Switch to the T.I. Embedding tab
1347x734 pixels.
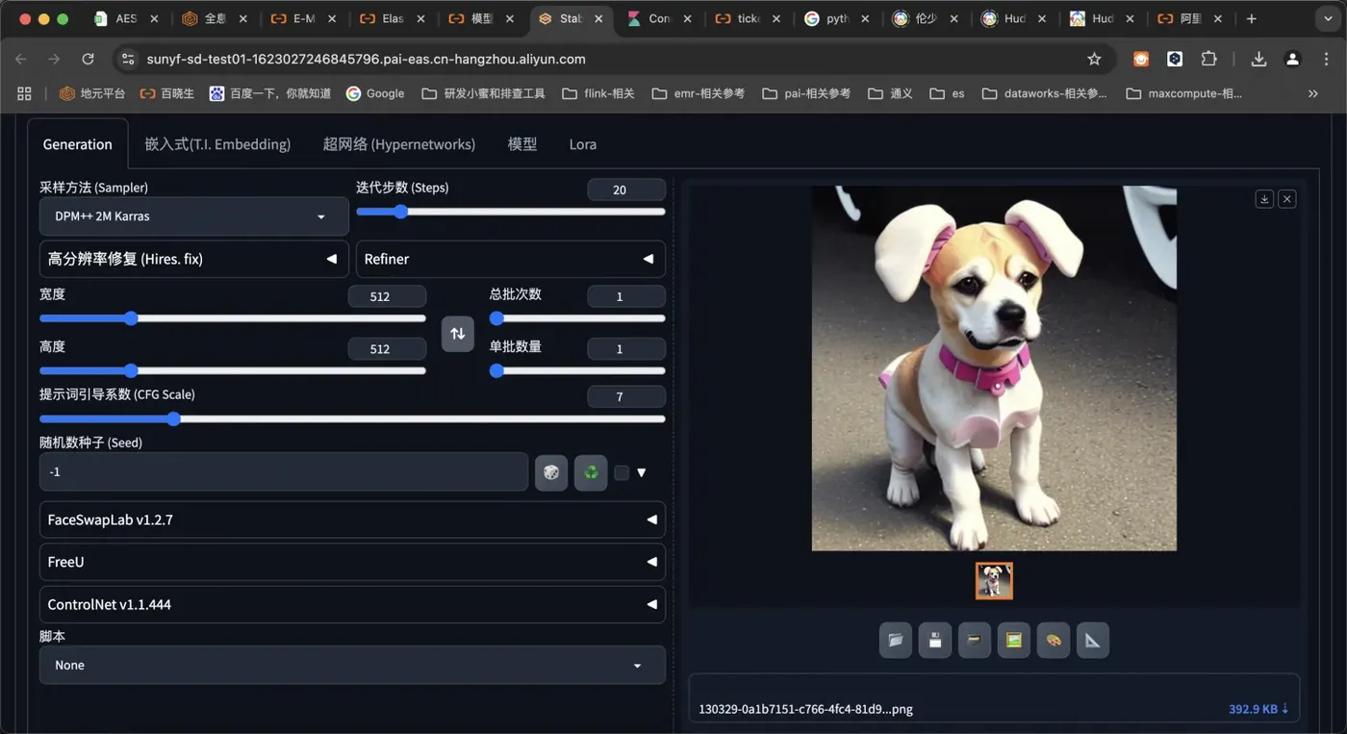point(217,144)
